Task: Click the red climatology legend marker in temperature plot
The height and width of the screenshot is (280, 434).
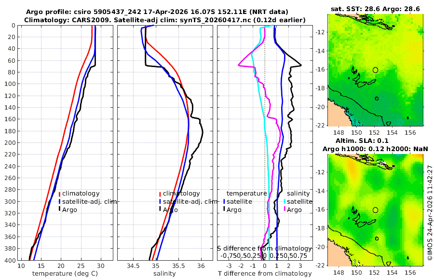Action: coord(59,194)
